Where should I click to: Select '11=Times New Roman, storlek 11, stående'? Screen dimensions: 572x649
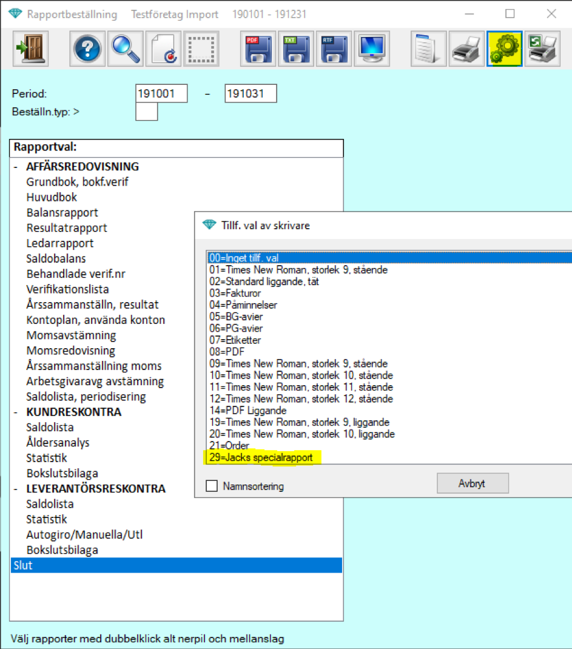pos(301,387)
